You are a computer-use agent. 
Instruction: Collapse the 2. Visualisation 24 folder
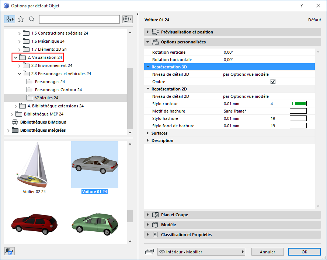click(x=15, y=57)
